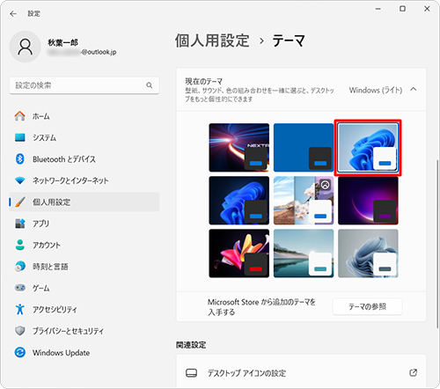Click the 個人用設定 breadcrumb link

[212, 40]
